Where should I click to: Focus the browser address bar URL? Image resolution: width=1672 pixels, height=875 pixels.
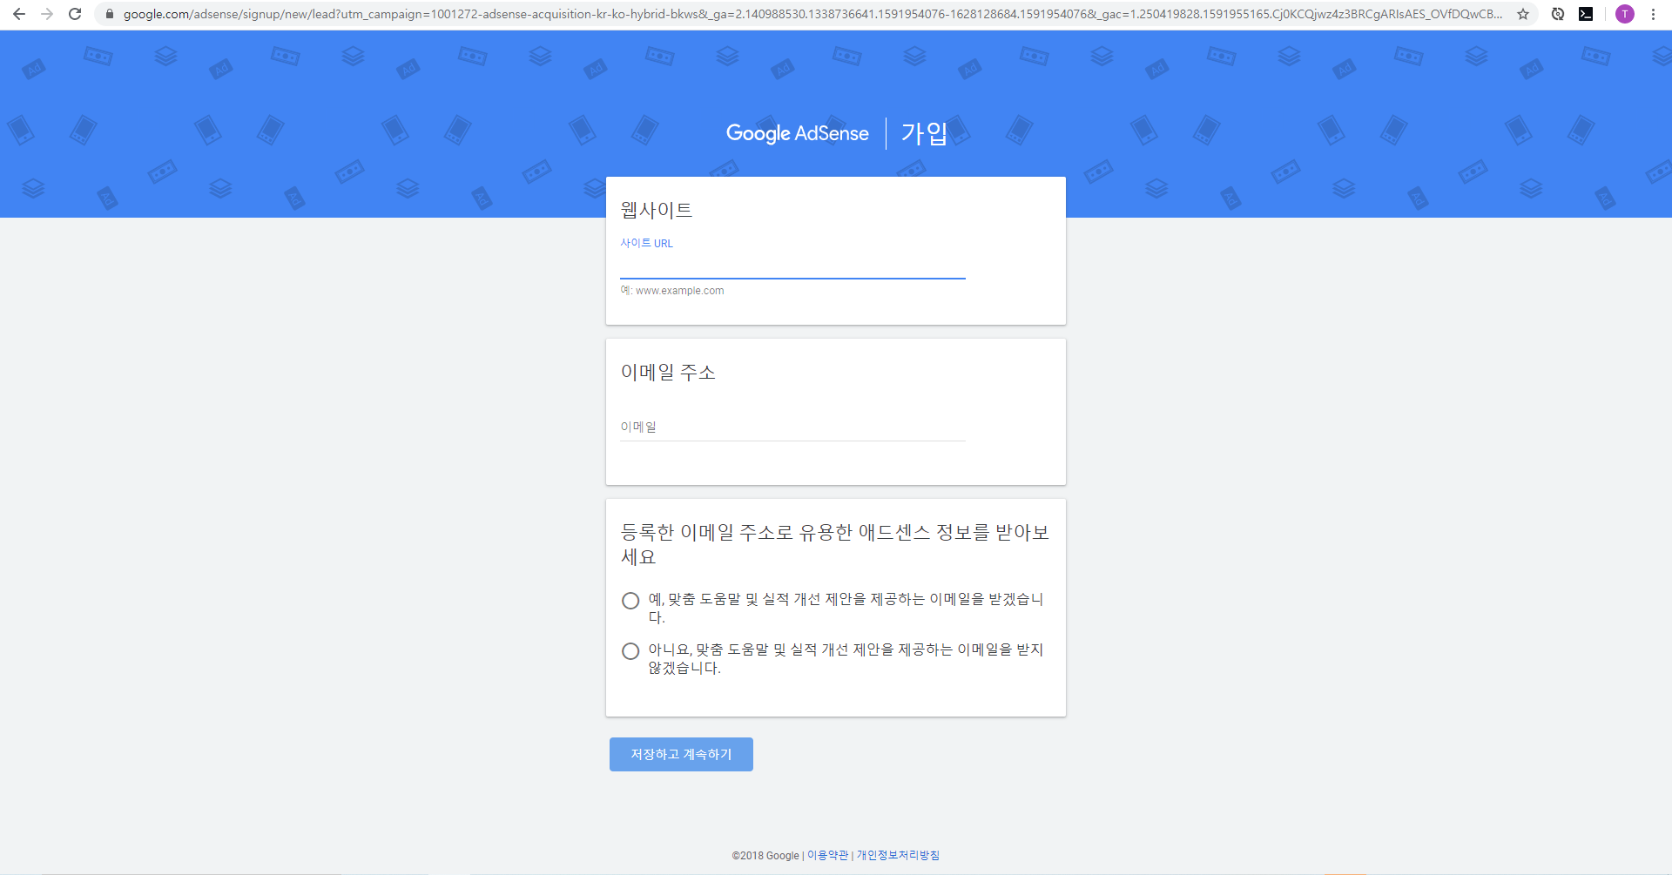coord(812,14)
